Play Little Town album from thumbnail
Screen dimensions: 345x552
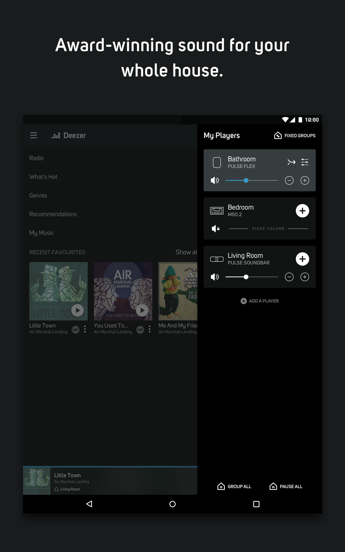tap(78, 310)
